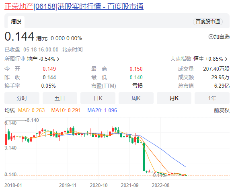Image resolution: width=234 pixels, height=189 pixels.
Task: Select the 月K chart tab
Action: tap(174, 98)
